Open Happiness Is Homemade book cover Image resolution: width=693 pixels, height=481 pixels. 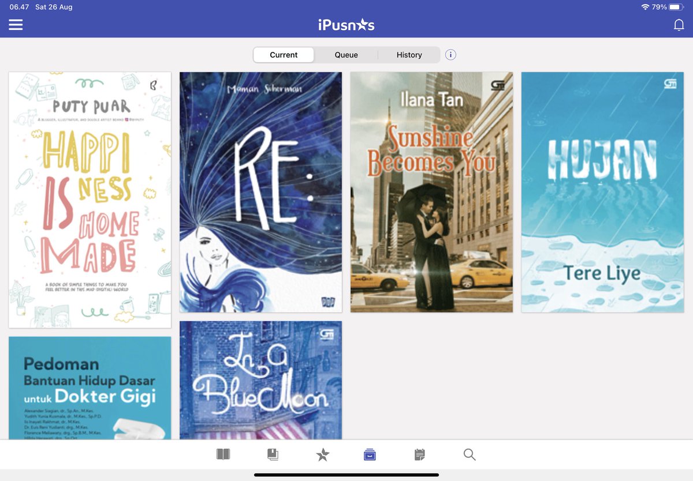pyautogui.click(x=90, y=200)
